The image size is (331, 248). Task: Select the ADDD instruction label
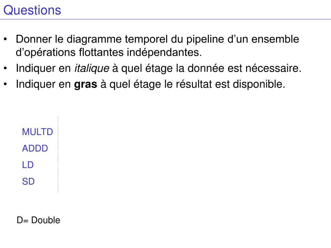pyautogui.click(x=35, y=148)
